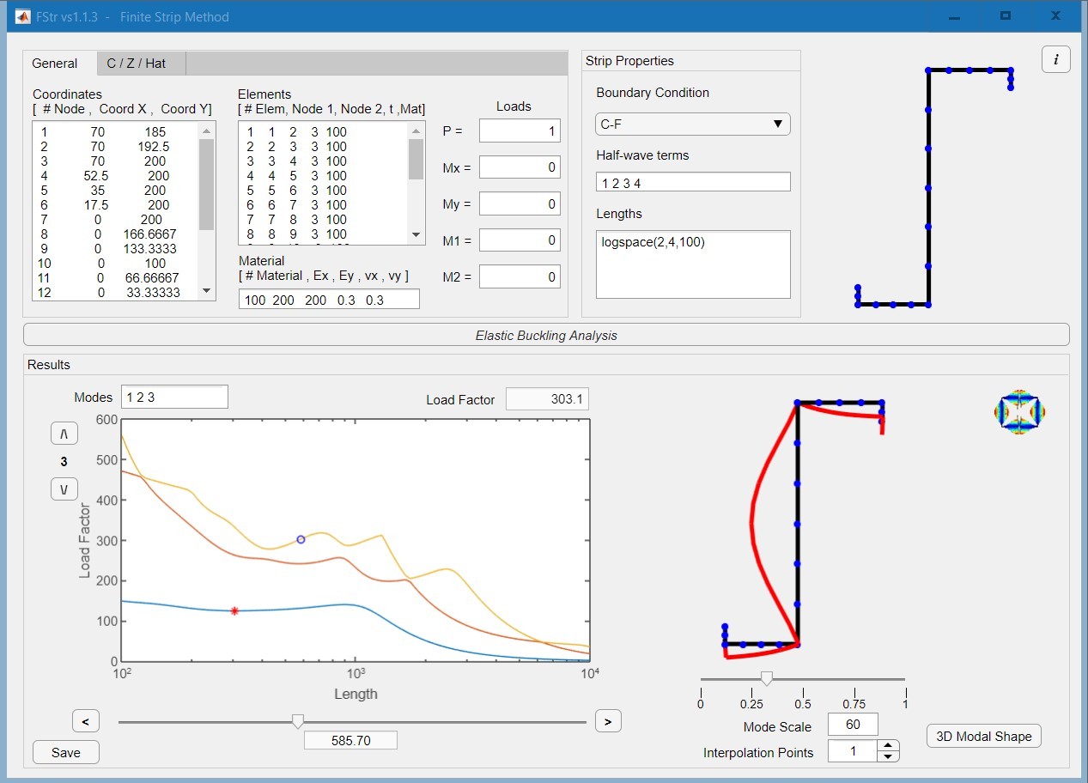
Task: Click the Material properties field
Action: tap(329, 299)
